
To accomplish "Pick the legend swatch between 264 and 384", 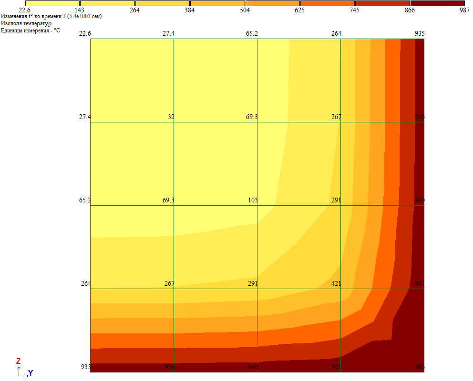I will pyautogui.click(x=162, y=3).
